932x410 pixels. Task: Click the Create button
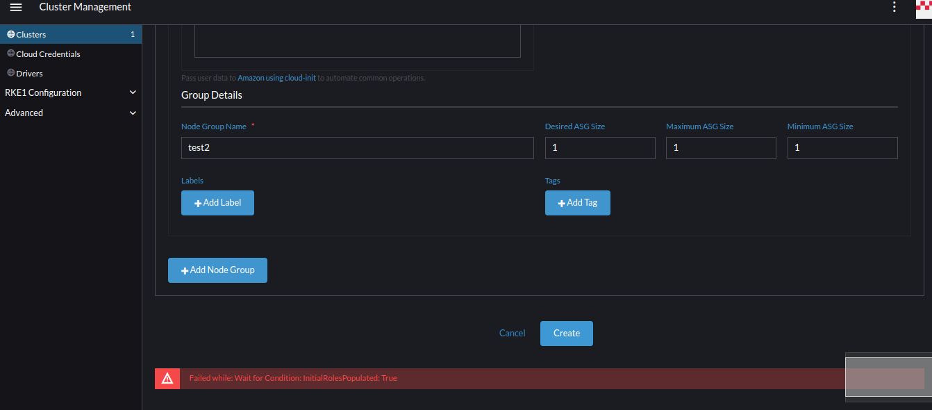(566, 333)
